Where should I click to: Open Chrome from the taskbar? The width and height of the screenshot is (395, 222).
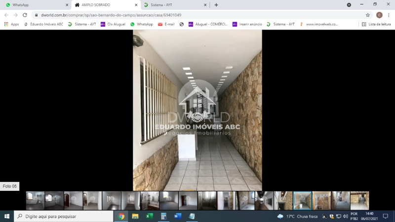pyautogui.click(x=121, y=216)
